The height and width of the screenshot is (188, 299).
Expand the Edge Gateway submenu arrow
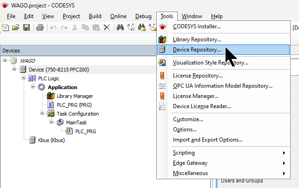click(284, 163)
